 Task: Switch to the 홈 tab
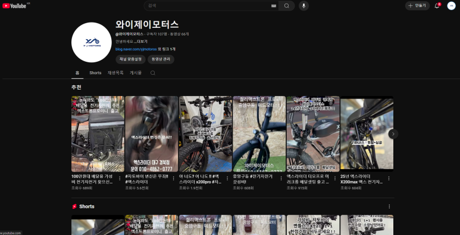(x=77, y=73)
